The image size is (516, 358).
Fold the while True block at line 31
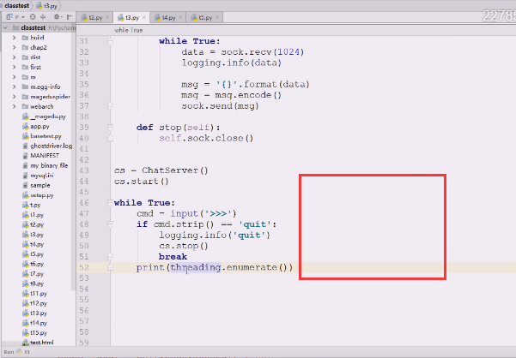[x=110, y=41]
